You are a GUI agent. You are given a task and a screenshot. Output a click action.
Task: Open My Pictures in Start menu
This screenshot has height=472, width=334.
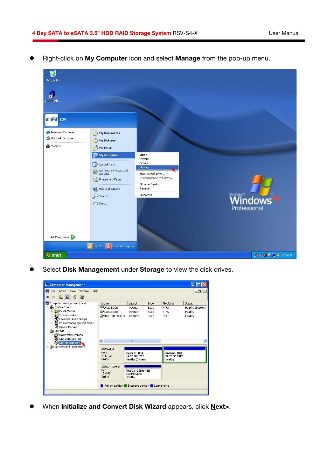pyautogui.click(x=104, y=141)
